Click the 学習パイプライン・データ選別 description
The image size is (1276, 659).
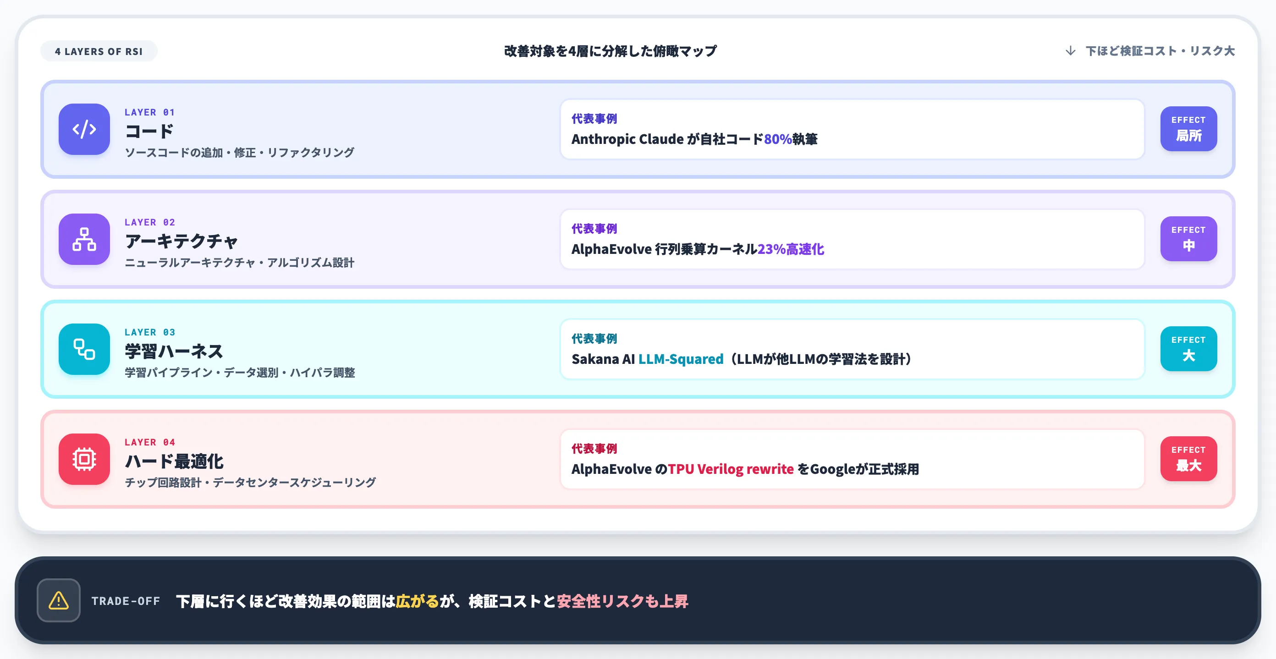(x=240, y=372)
